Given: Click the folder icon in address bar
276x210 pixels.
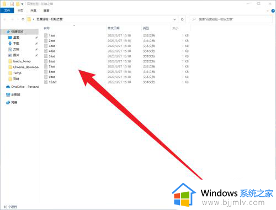Looking at the screenshot, I should [29, 19].
